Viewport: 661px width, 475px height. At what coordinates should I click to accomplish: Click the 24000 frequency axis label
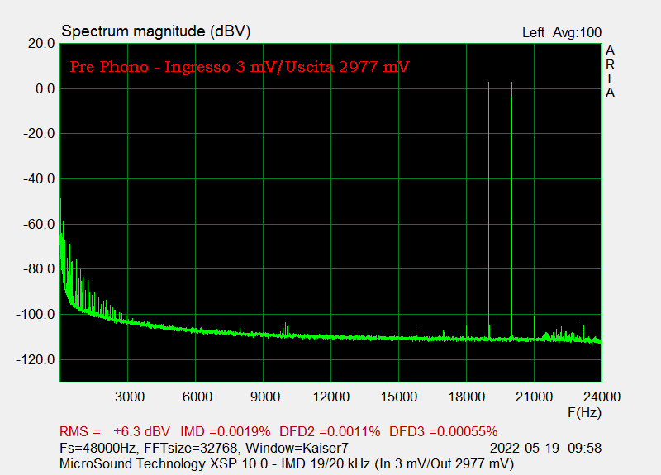[602, 397]
